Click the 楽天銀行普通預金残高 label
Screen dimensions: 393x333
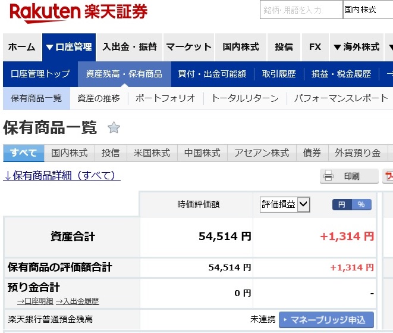point(51,319)
